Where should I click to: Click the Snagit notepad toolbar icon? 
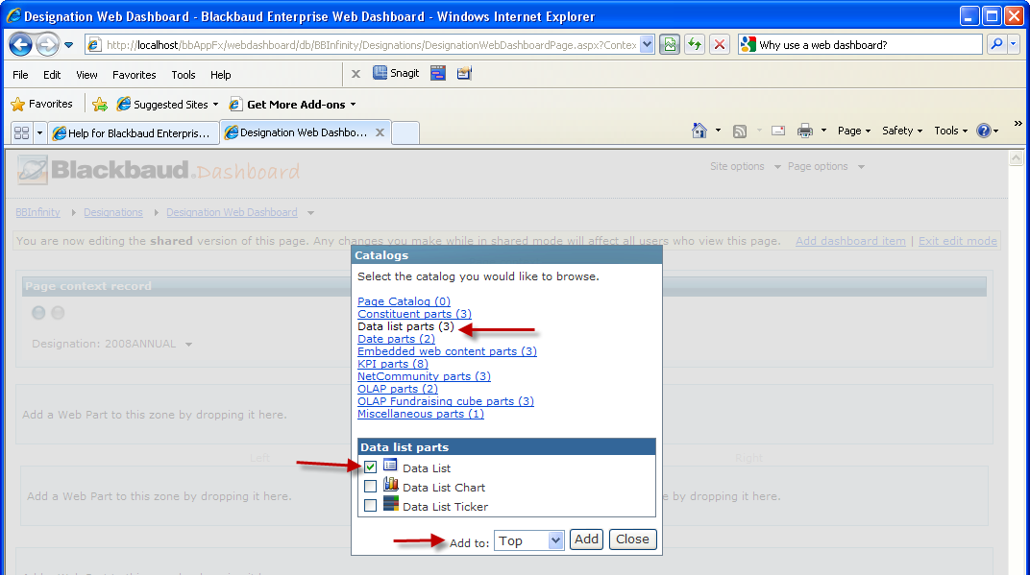tap(464, 74)
